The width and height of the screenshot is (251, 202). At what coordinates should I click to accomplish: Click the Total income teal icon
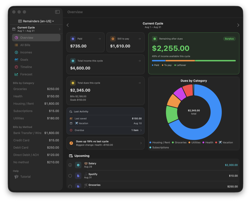pos(73,61)
